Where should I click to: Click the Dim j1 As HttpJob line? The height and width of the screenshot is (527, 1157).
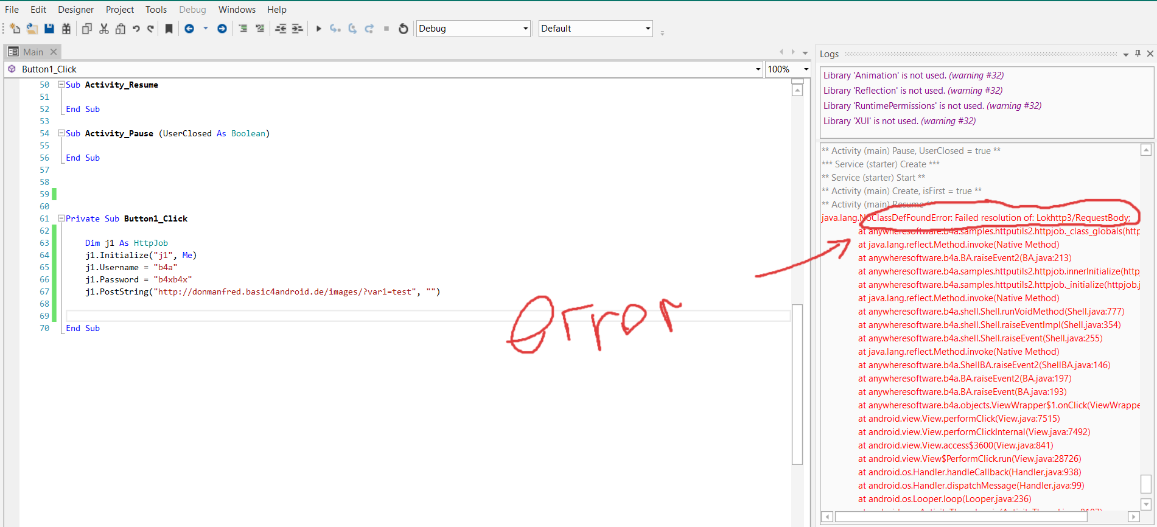pyautogui.click(x=127, y=243)
